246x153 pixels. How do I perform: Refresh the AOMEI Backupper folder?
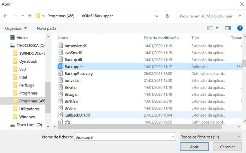pyautogui.click(x=167, y=16)
